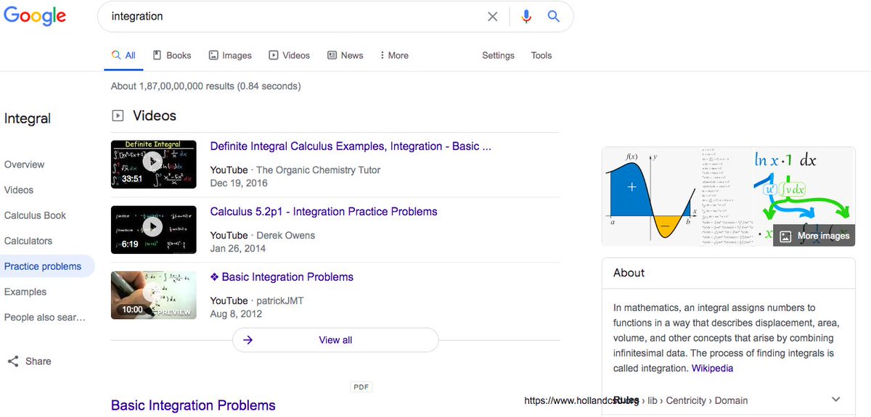Image resolution: width=871 pixels, height=417 pixels.
Task: Open 'Basic Integration Problems' PDF result
Action: tap(193, 405)
